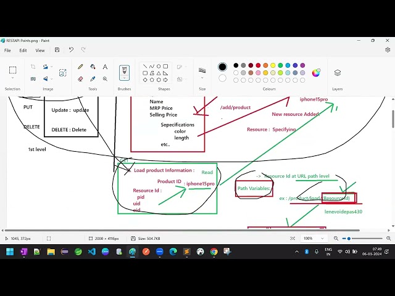Expand the Rotate options arrow
395x296 pixels.
tap(52, 67)
